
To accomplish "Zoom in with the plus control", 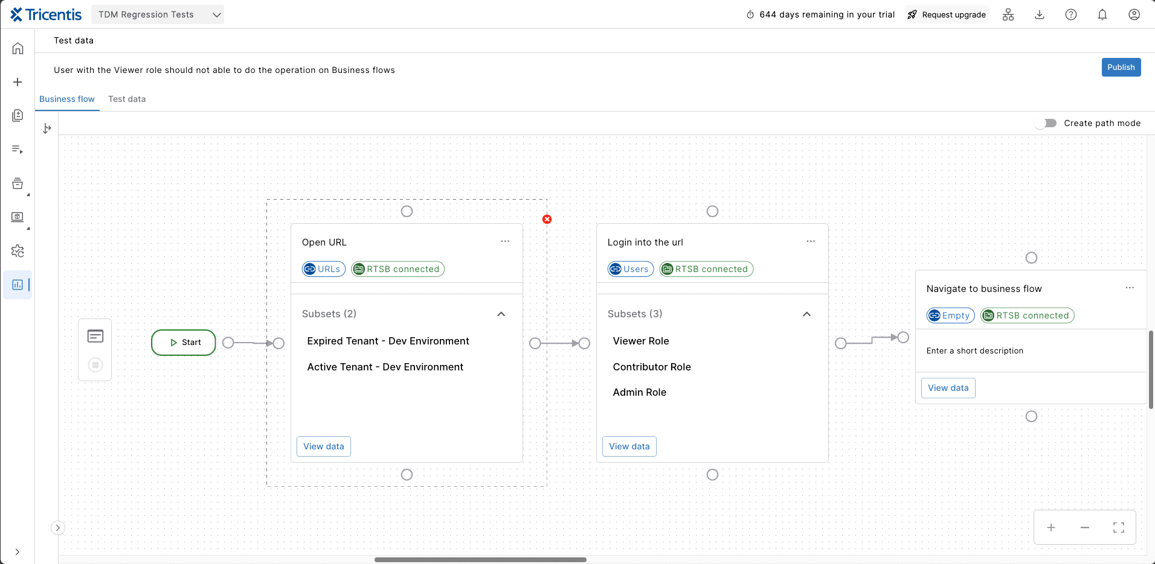I will (1051, 528).
